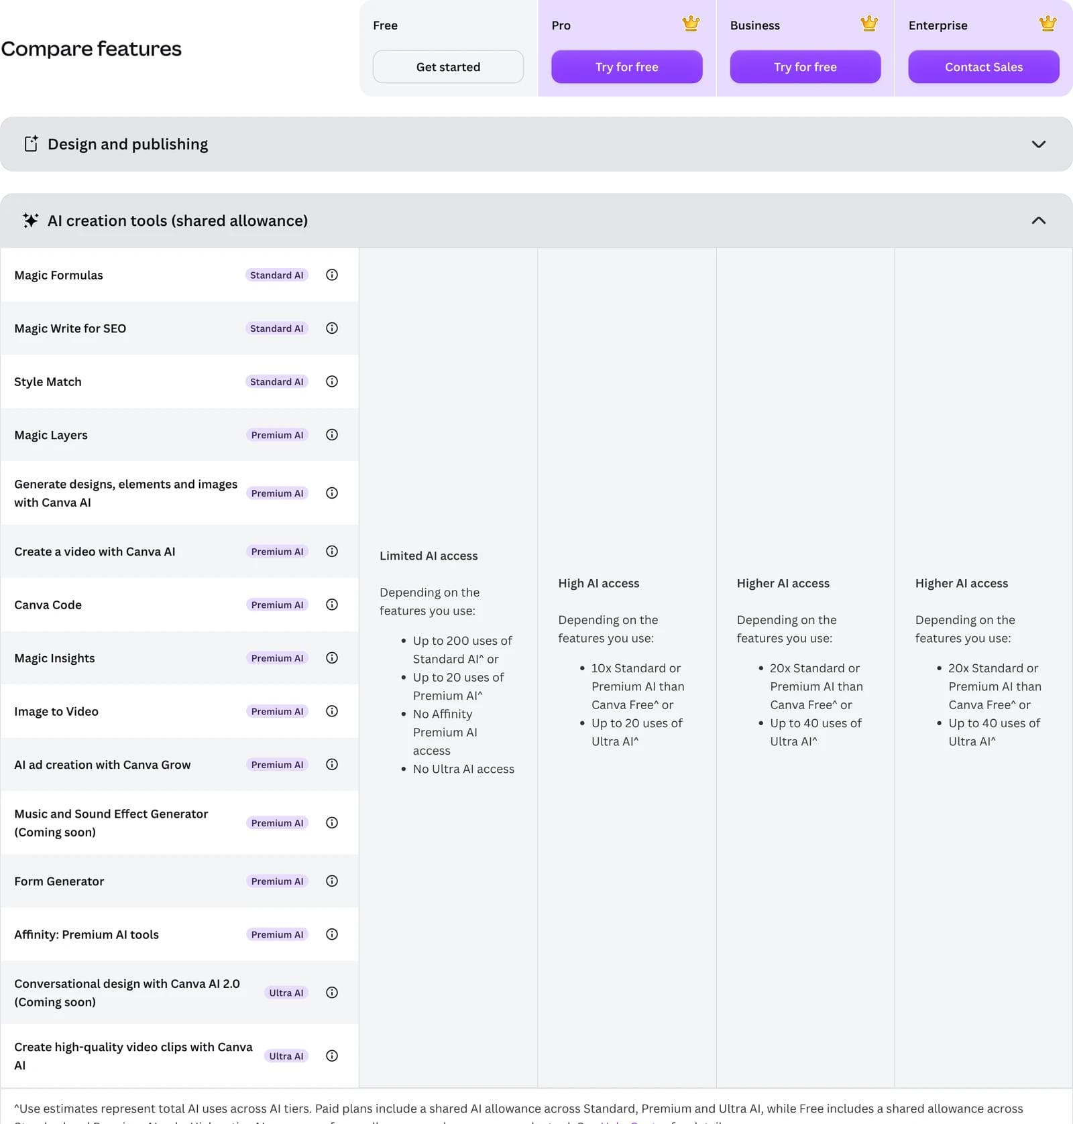Screen dimensions: 1073x1124
Task: Click info icon for Create a video with Canva AI
Action: coord(331,552)
